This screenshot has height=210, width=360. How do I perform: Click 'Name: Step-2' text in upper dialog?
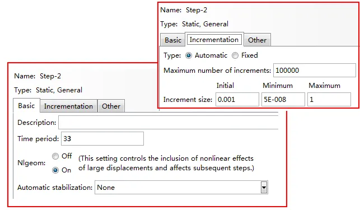pyautogui.click(x=184, y=10)
